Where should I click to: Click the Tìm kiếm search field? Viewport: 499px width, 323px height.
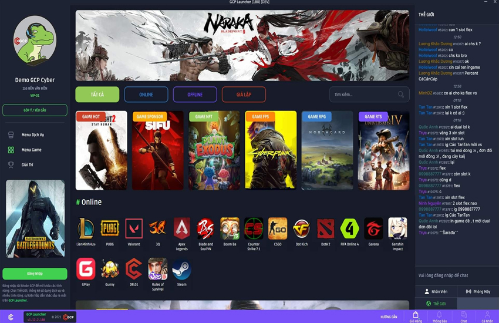tap(369, 95)
